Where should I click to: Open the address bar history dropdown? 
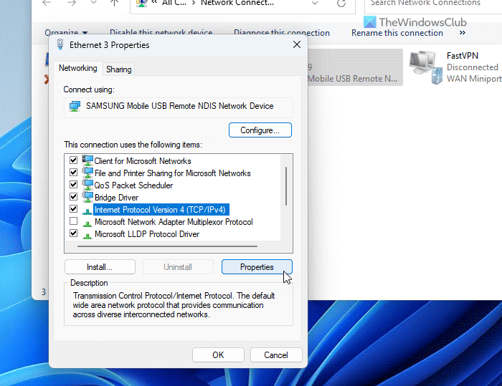(x=315, y=3)
